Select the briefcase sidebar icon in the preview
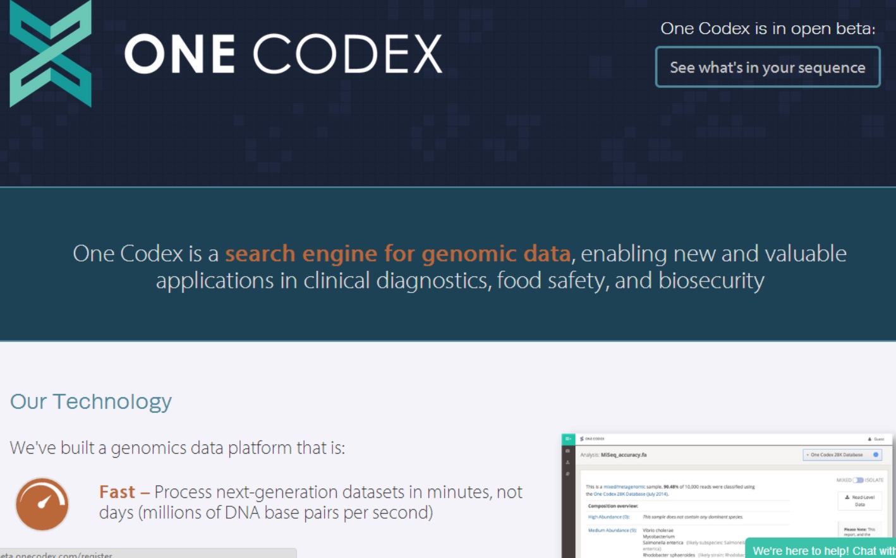896x558 pixels. pyautogui.click(x=568, y=451)
